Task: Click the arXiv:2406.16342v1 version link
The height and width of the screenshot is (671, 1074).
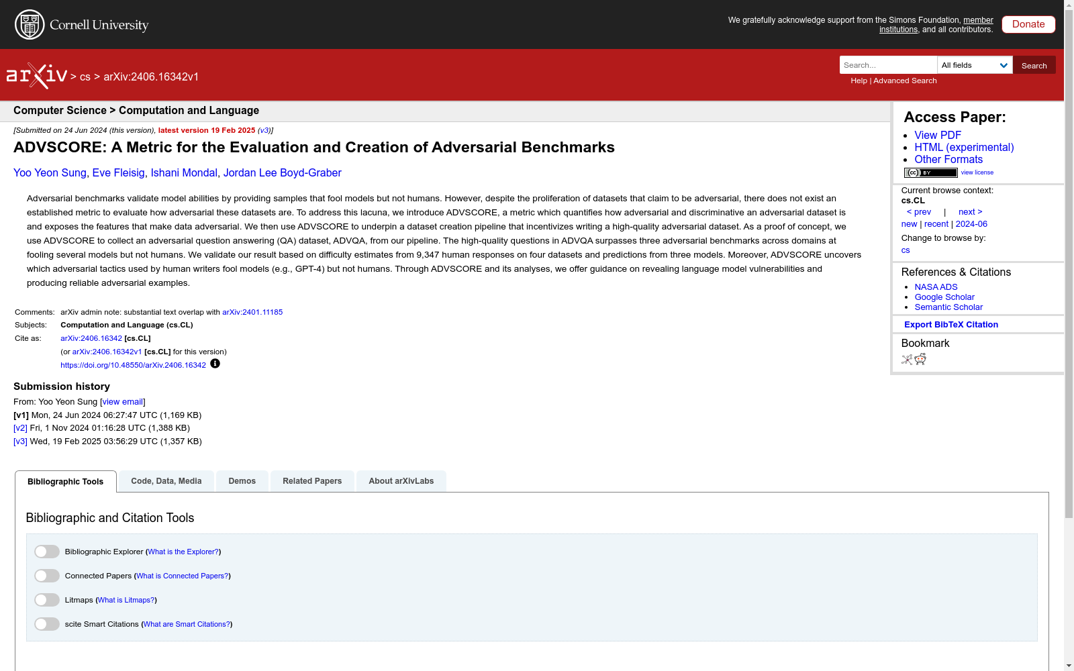Action: pos(107,352)
